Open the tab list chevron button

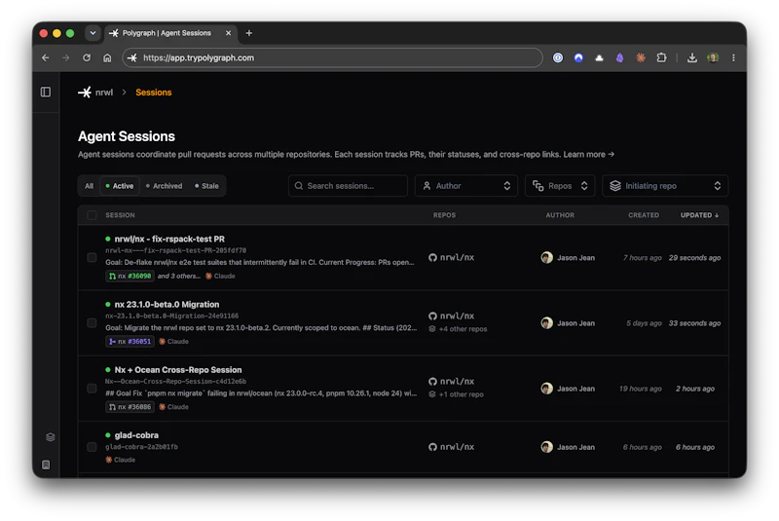click(x=93, y=33)
